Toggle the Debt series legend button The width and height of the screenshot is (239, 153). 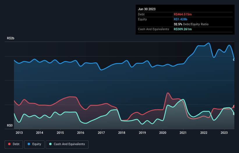click(14, 144)
